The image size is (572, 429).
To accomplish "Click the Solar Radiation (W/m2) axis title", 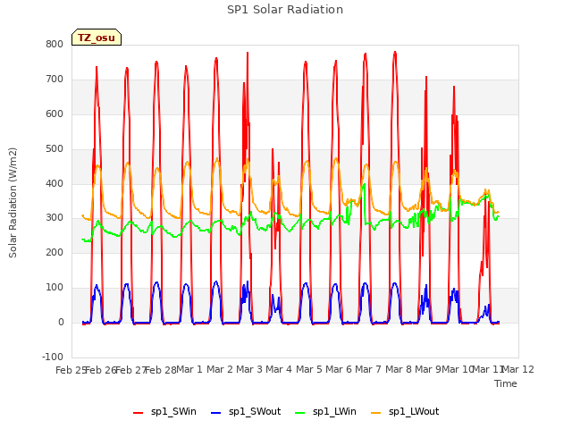I will tap(13, 203).
